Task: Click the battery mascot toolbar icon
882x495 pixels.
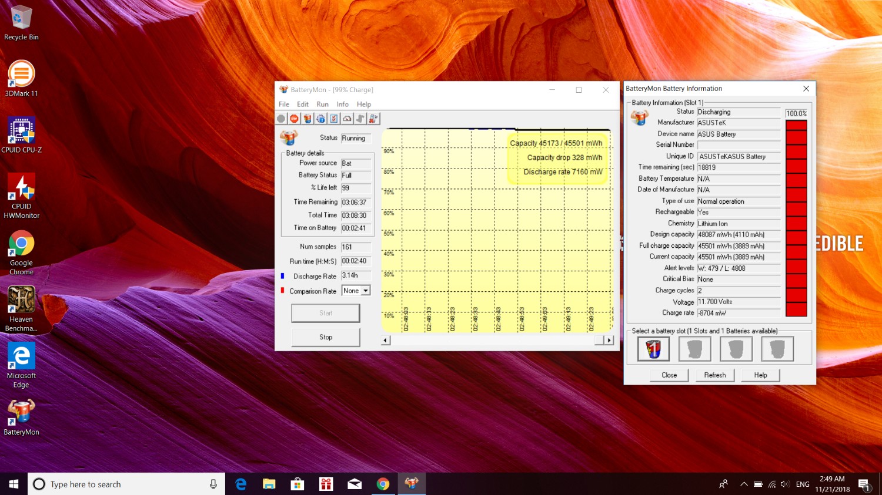Action: point(308,119)
